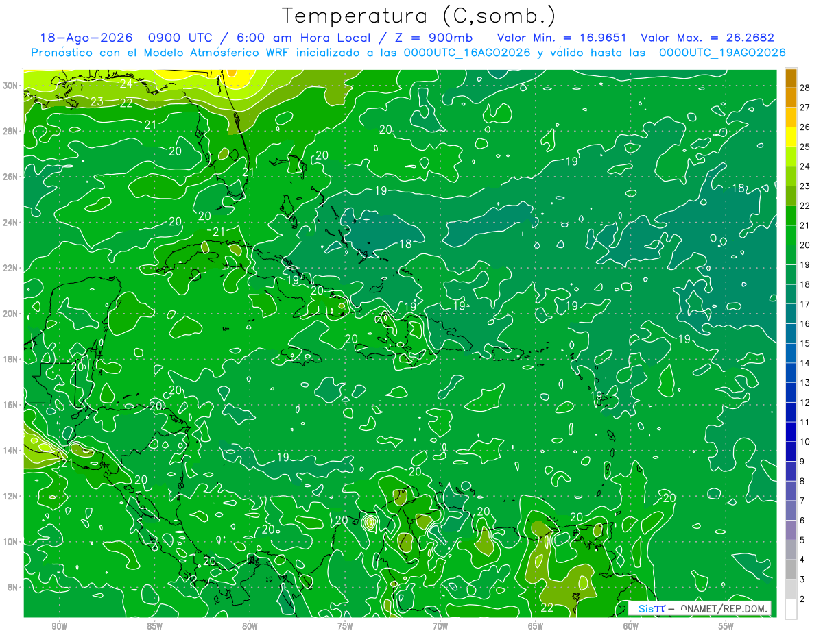This screenshot has height=635, width=823.
Task: Click the "65W" longitude axis label
Action: pos(536,625)
